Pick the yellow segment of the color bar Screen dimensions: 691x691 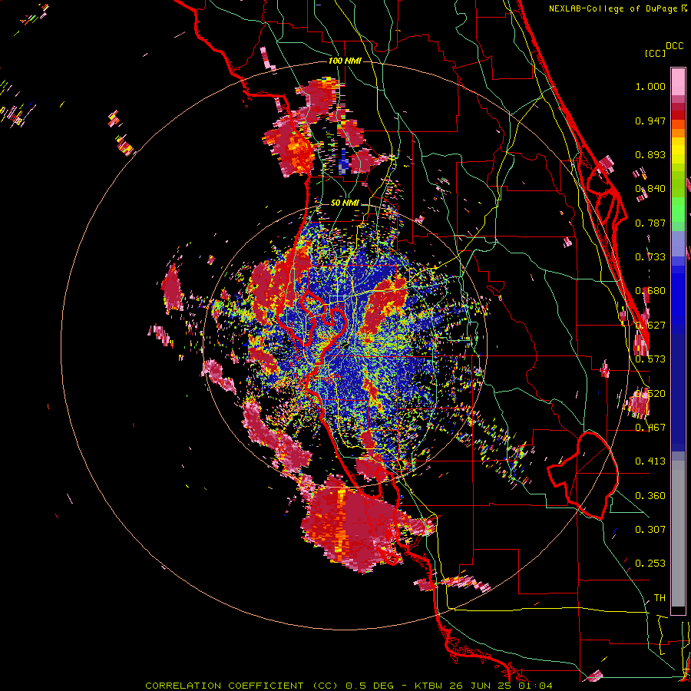click(678, 150)
